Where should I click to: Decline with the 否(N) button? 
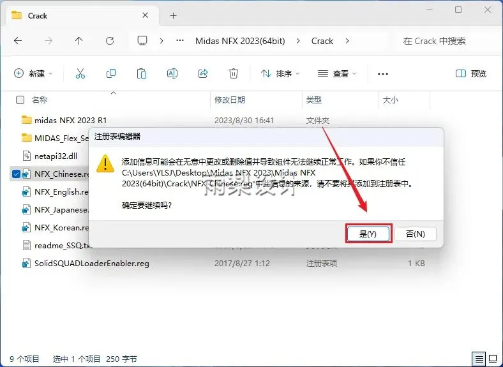415,234
